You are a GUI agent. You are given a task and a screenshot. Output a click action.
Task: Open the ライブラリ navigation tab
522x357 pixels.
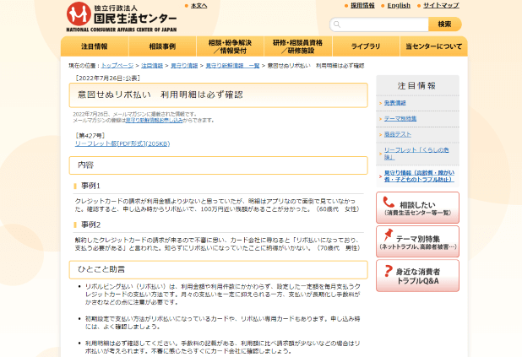pyautogui.click(x=366, y=46)
